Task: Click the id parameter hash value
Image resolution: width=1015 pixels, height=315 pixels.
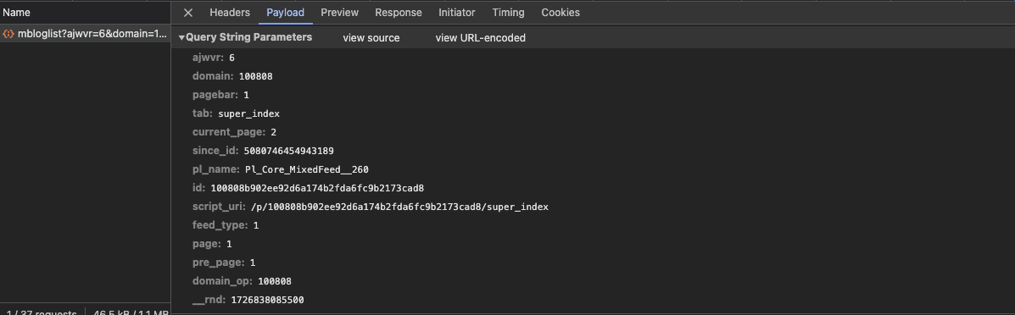Action: (x=317, y=188)
